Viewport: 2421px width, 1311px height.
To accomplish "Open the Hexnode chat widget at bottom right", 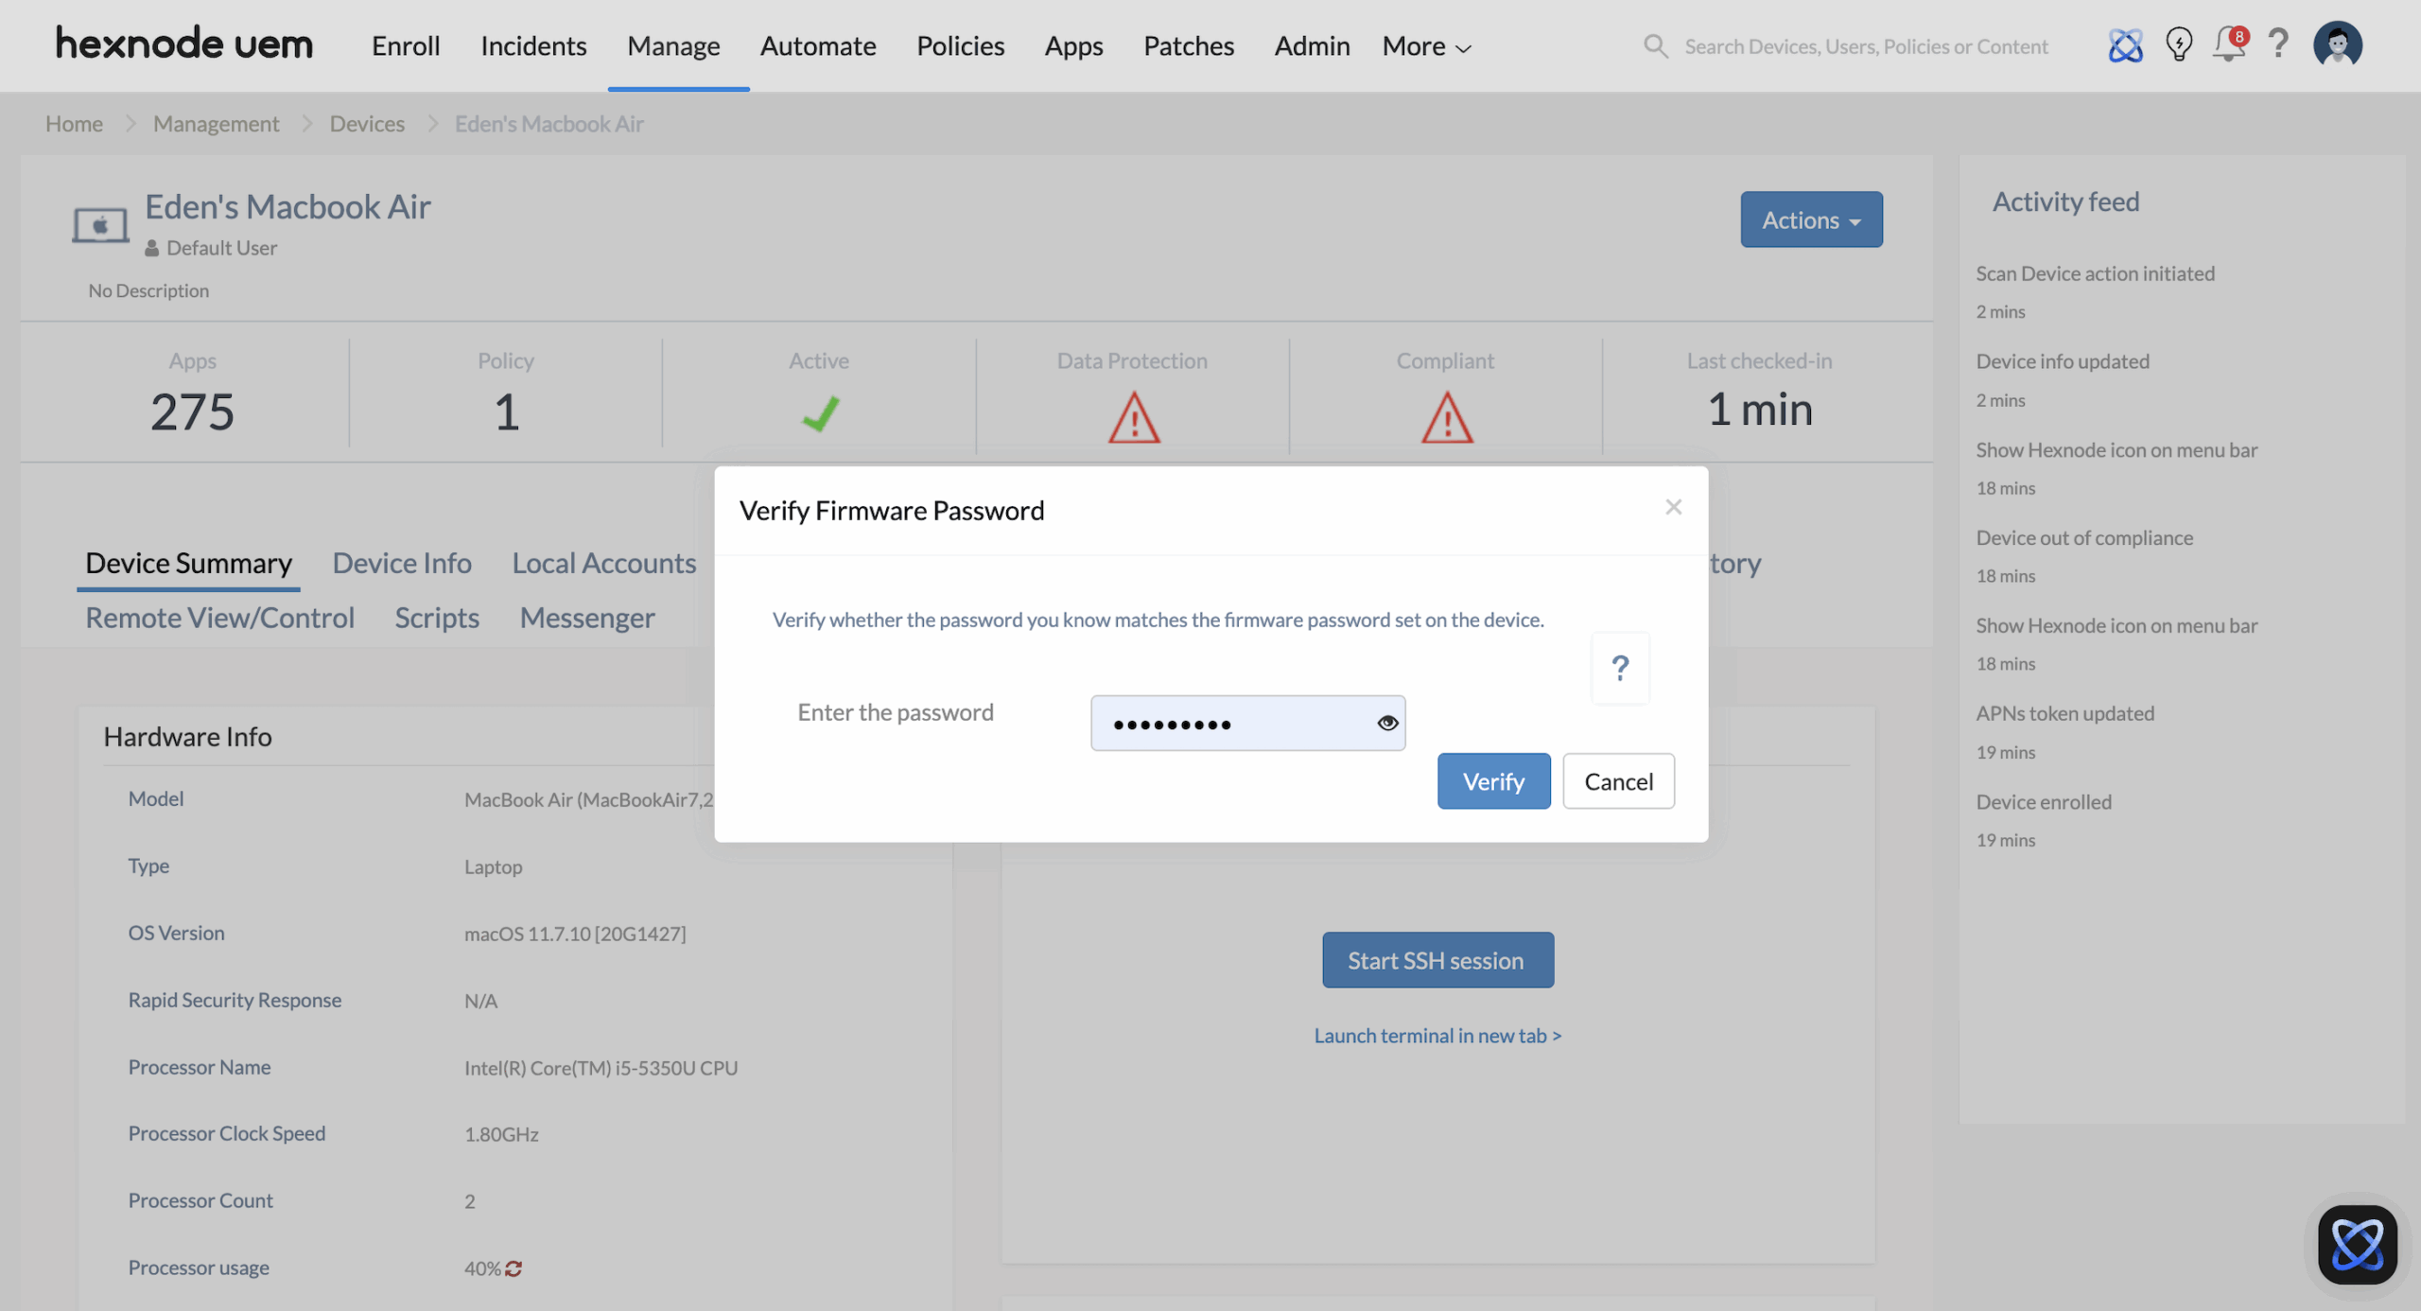I will point(2358,1244).
